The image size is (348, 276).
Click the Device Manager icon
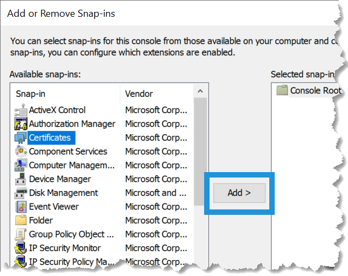point(21,179)
